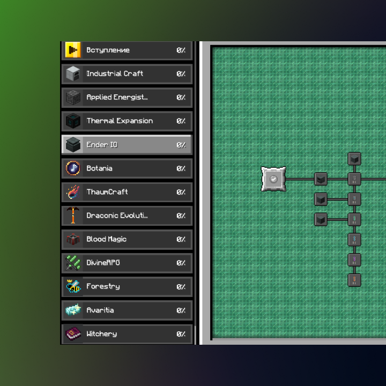Click the furnace icon for Industrial Craft

[x=73, y=73]
